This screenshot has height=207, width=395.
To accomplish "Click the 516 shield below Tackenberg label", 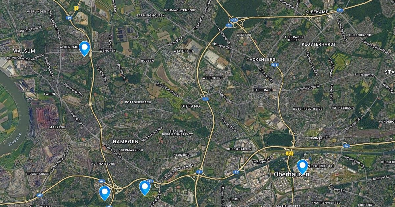I will 275,65.
